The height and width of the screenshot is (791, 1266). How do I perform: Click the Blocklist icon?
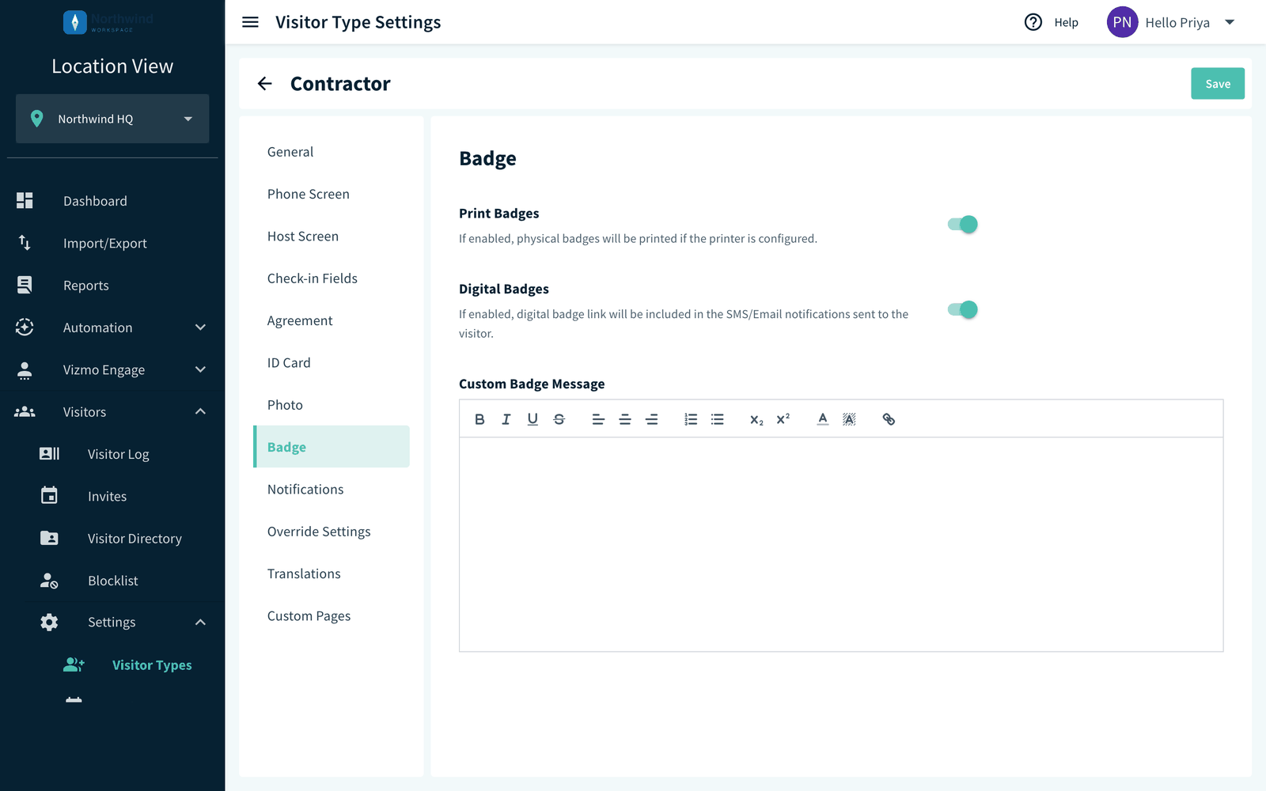click(49, 581)
